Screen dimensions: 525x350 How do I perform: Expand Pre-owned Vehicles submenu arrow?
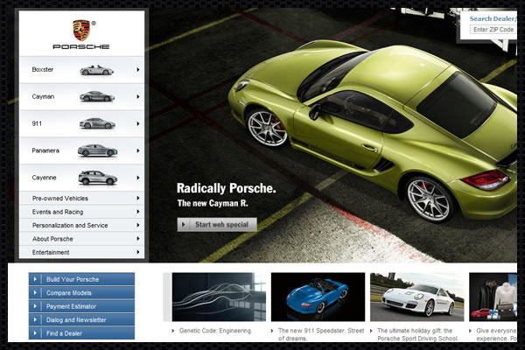click(x=138, y=199)
